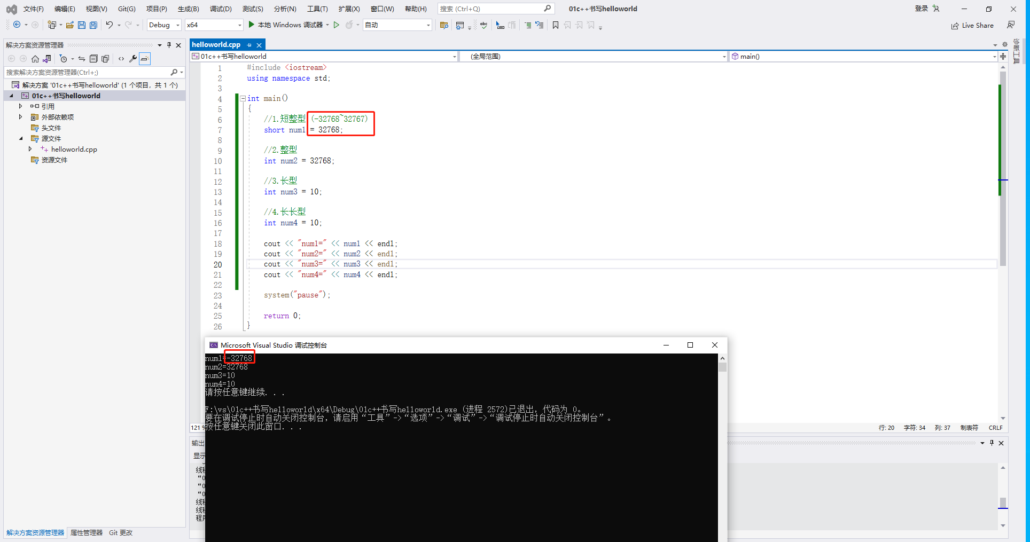
Task: Click the View Code angle-brackets icon
Action: point(121,59)
